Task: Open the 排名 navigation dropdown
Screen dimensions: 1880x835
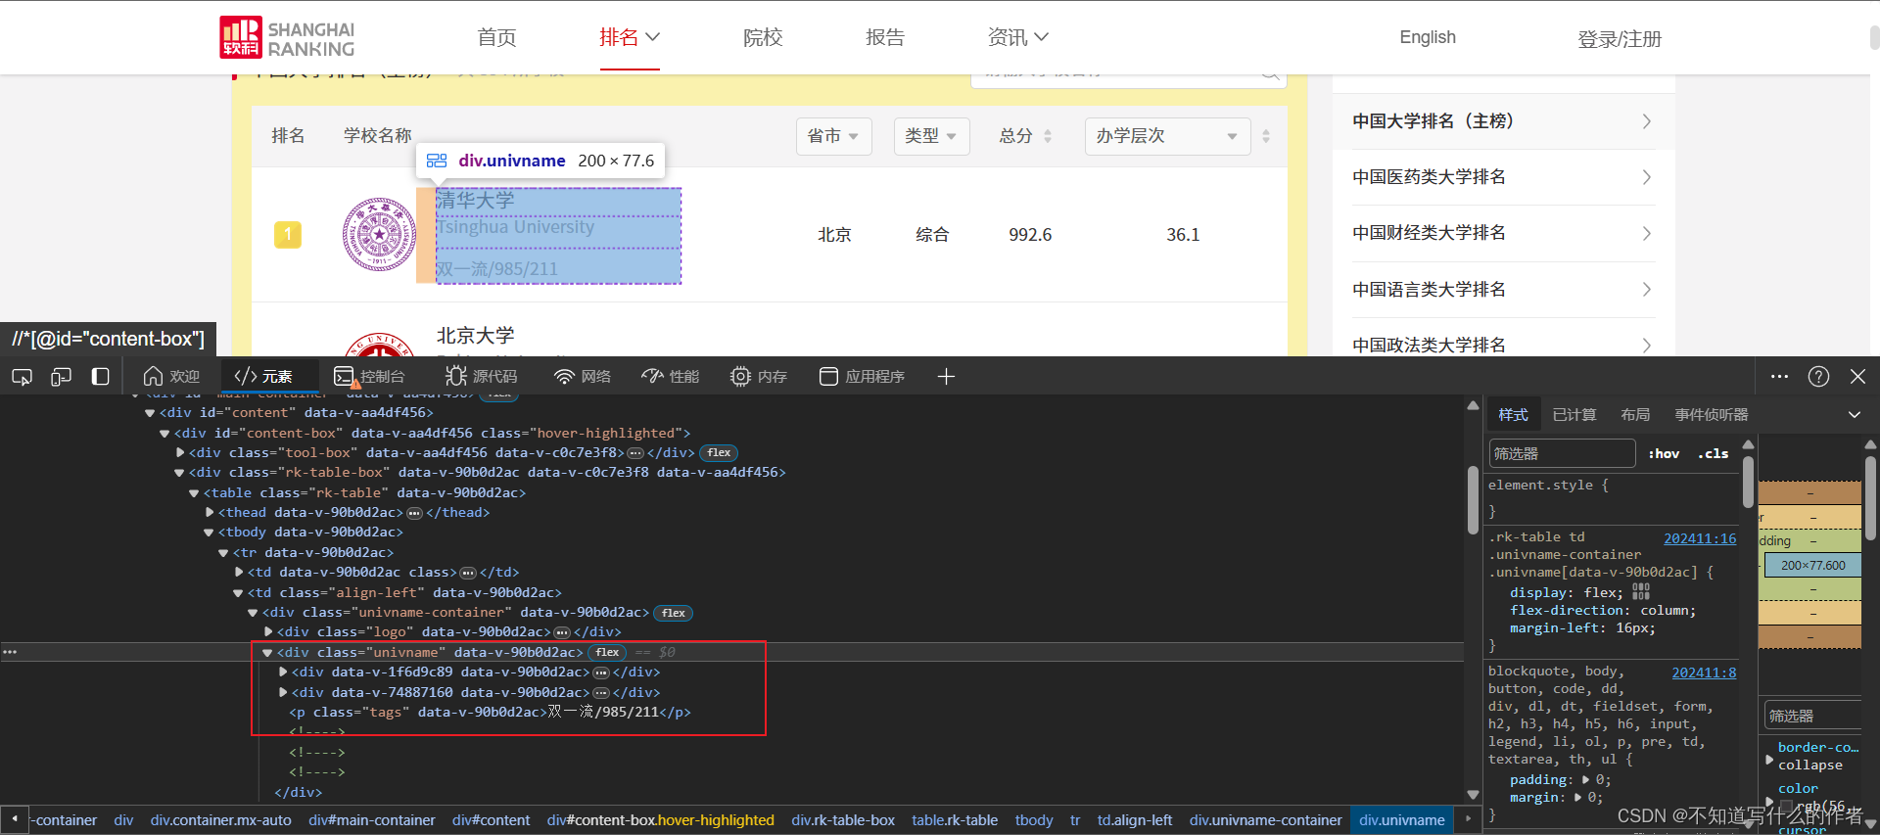Action: [630, 37]
